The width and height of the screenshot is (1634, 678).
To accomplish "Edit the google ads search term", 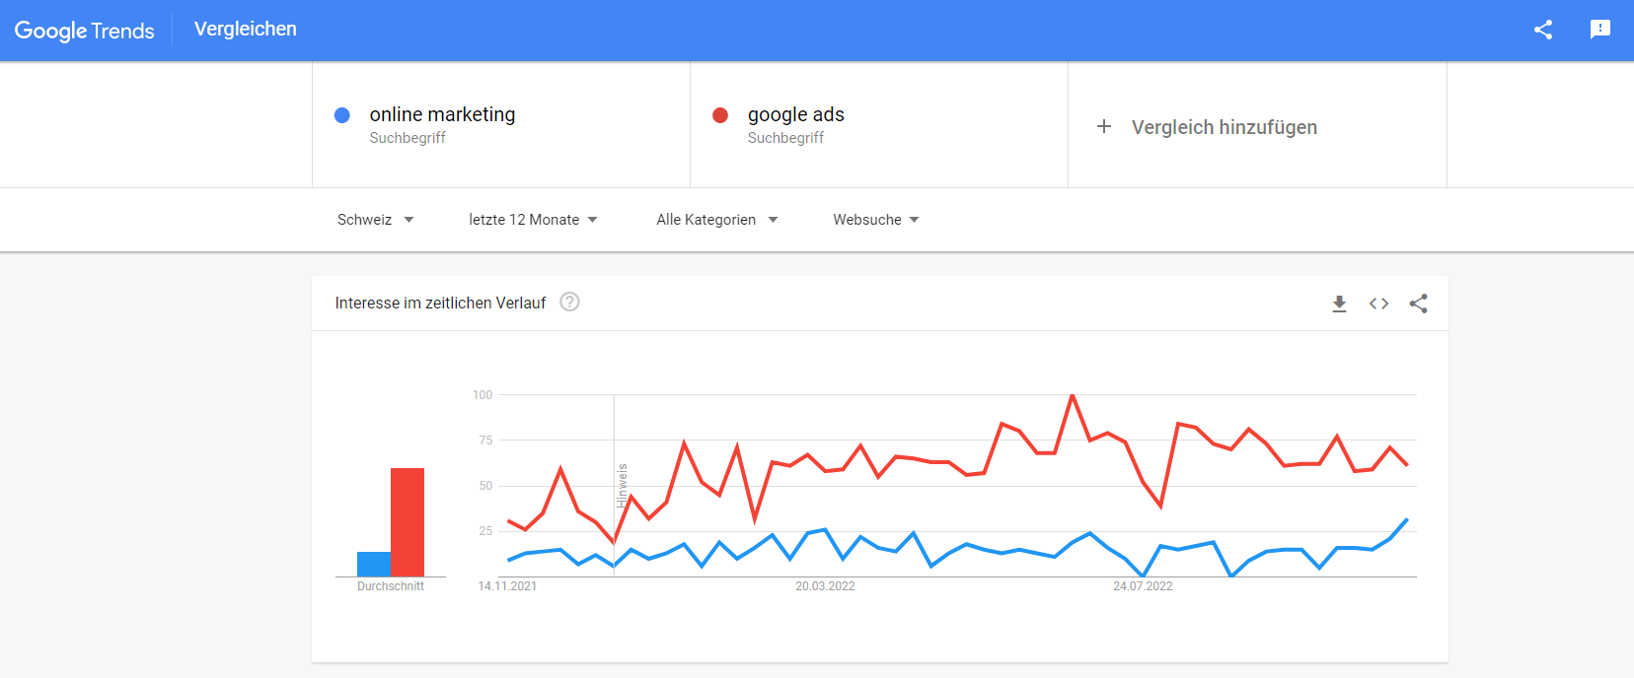I will tap(795, 114).
